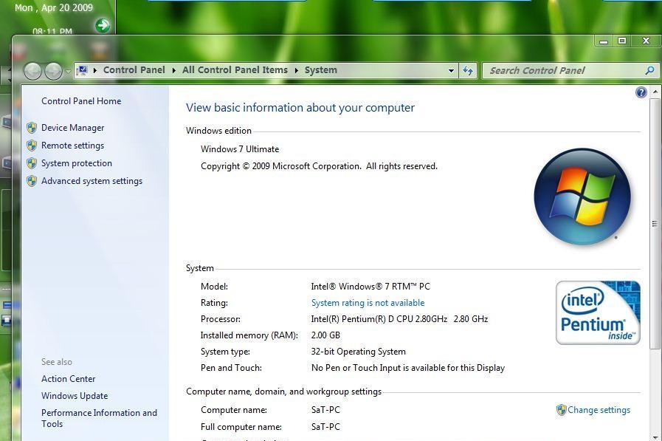Image resolution: width=662 pixels, height=441 pixels.
Task: Open address bar history dropdown
Action: (452, 70)
